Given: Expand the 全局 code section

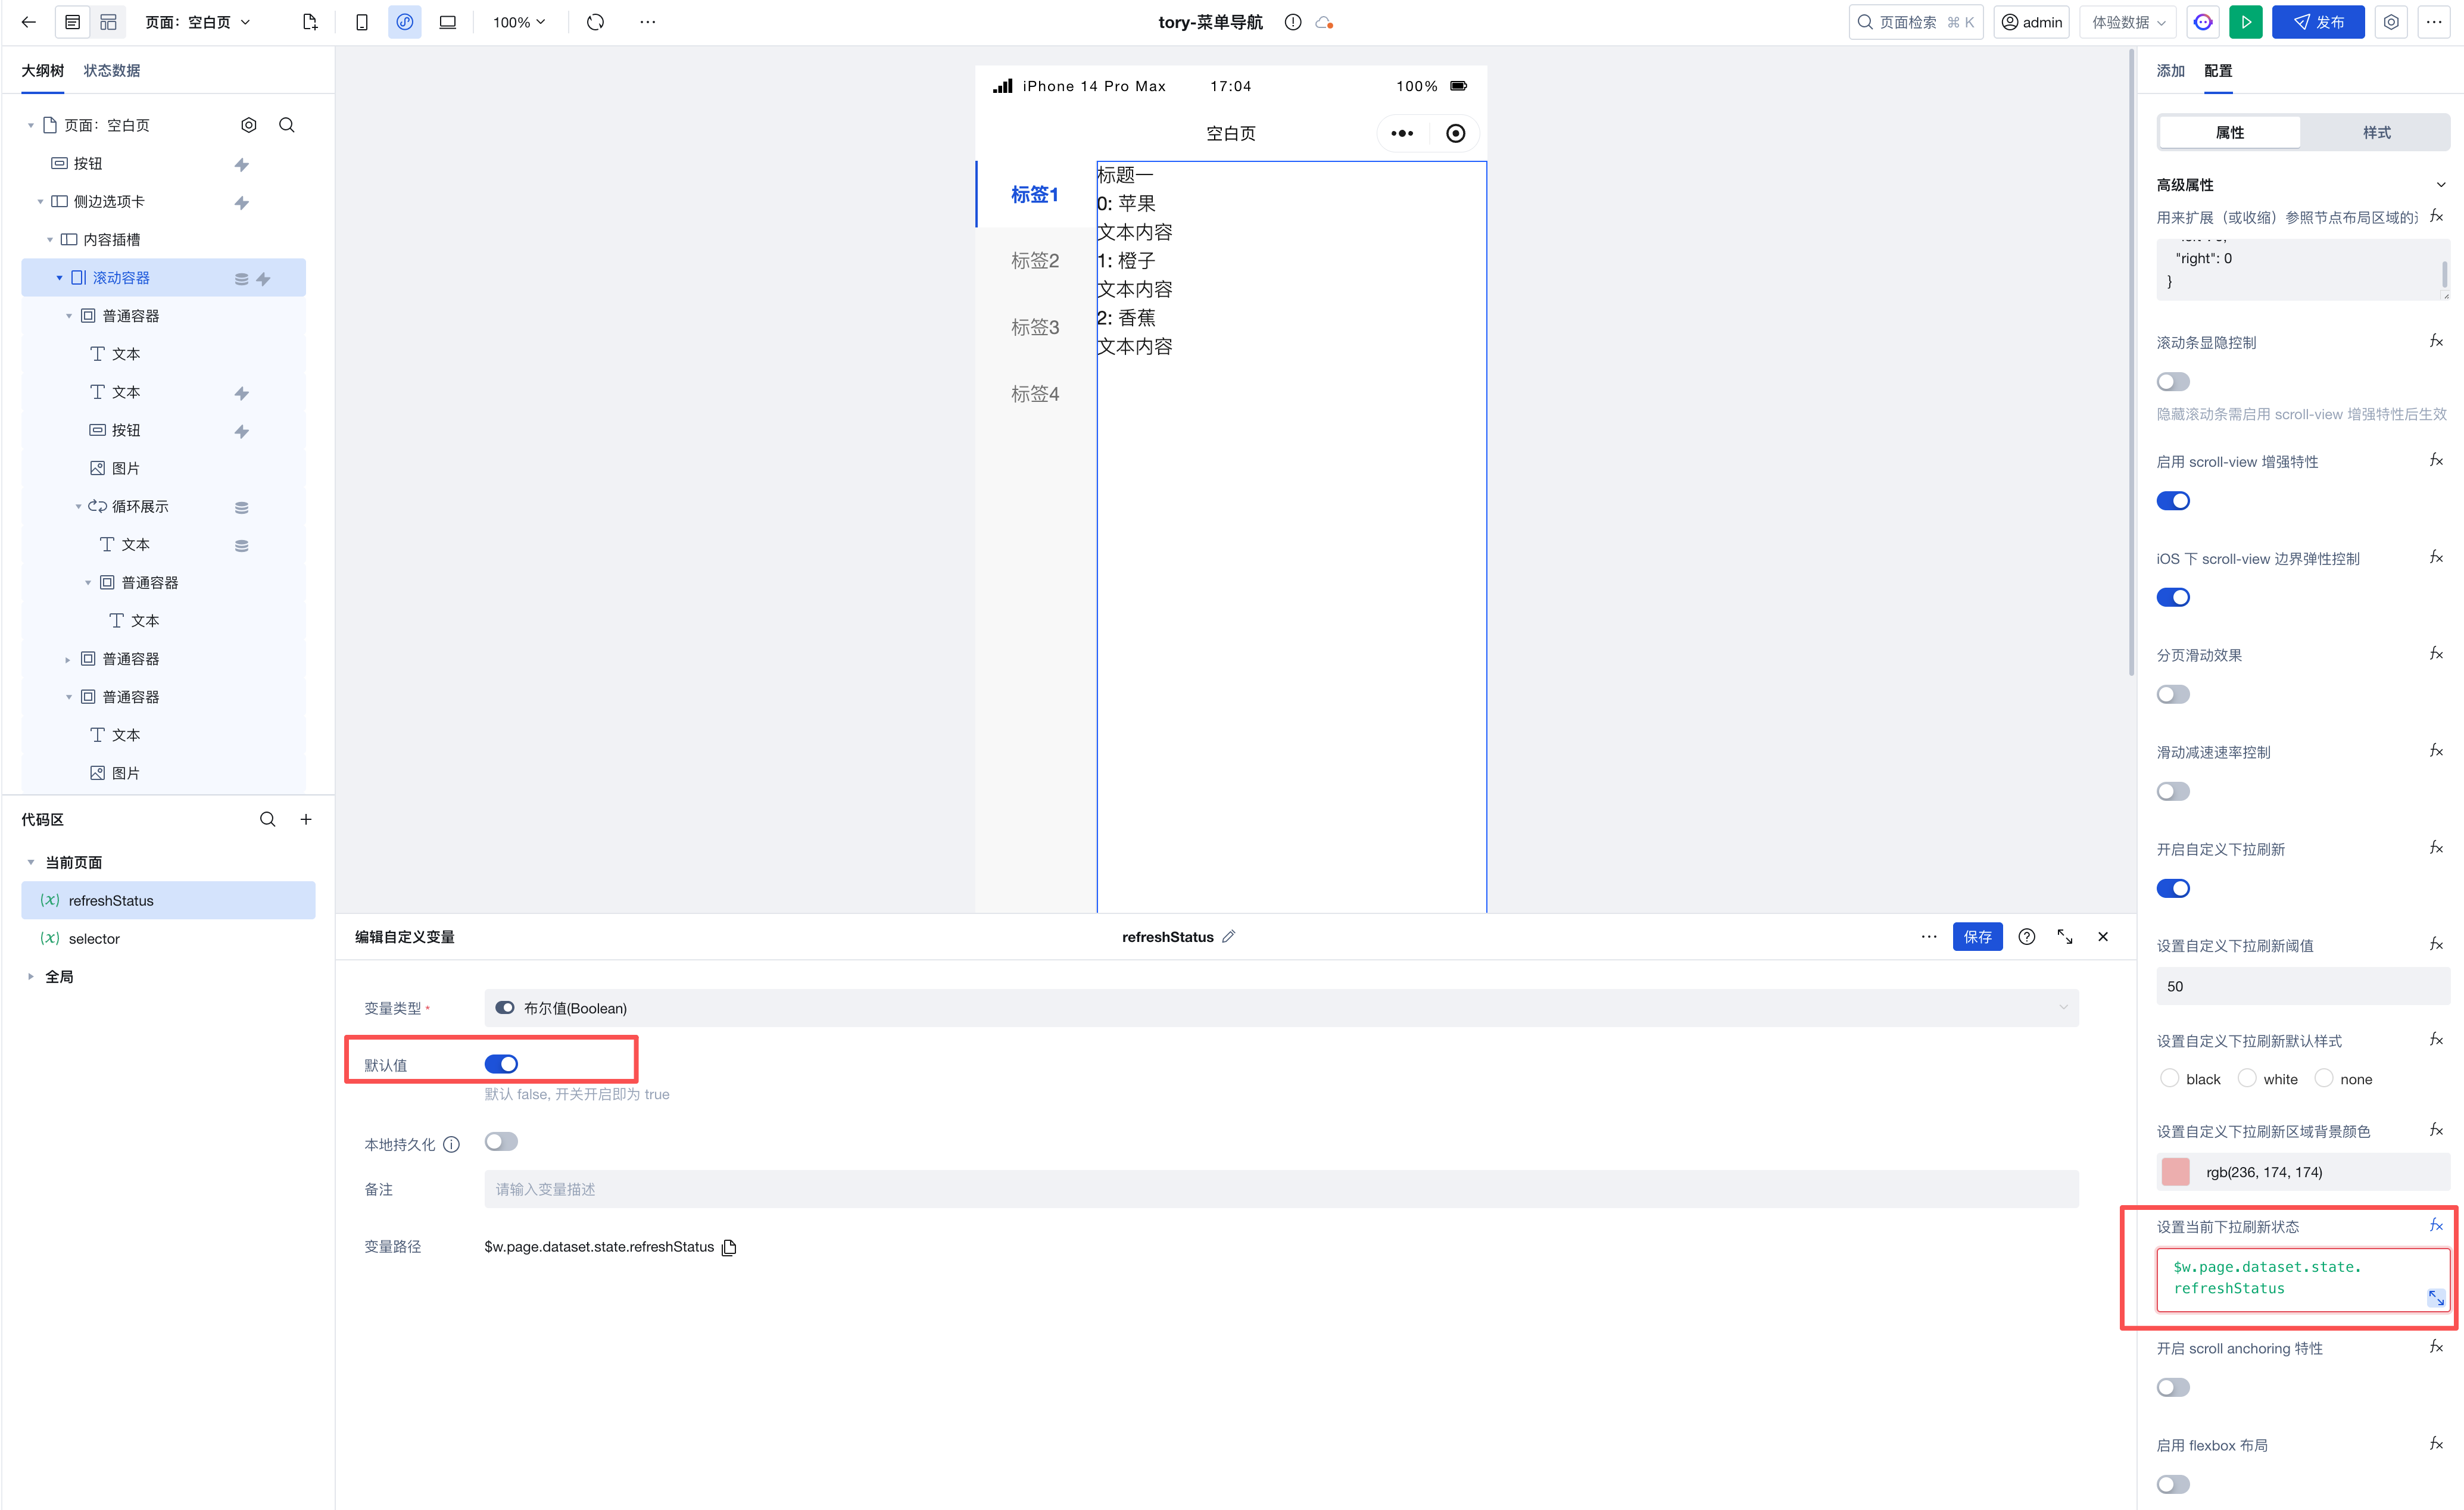Looking at the screenshot, I should click(31, 977).
